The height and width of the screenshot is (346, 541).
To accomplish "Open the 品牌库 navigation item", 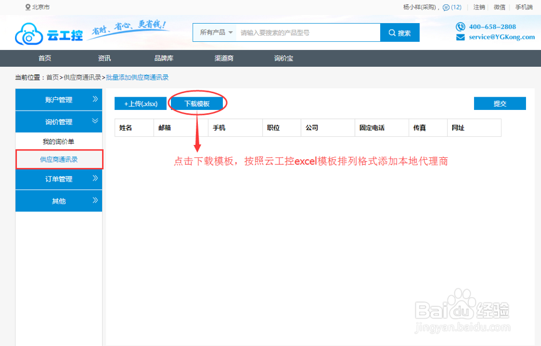I will 164,58.
